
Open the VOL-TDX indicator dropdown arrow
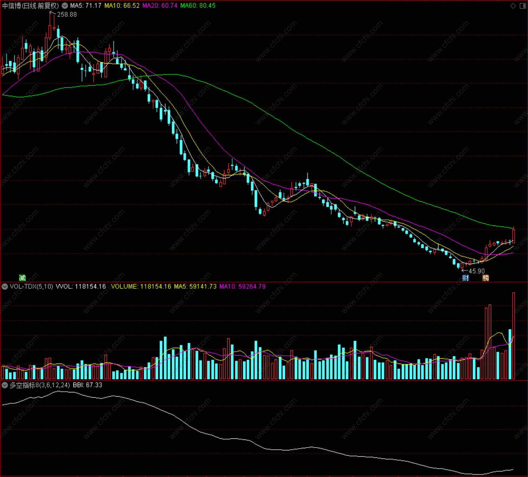coord(5,287)
